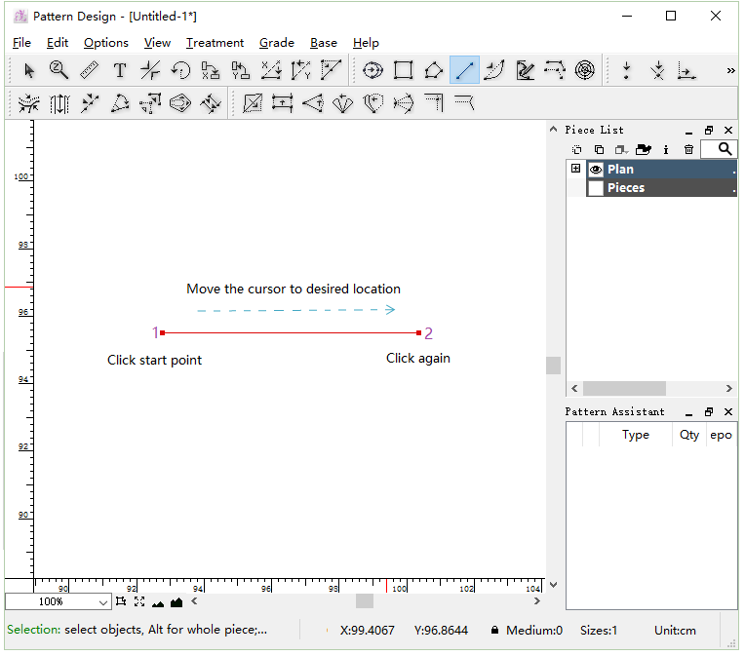Click the Qty column header

tap(689, 435)
